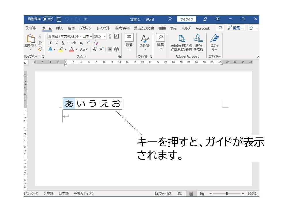Click the format painter brush icon
Viewport: 283px width, 212px height.
click(40, 49)
